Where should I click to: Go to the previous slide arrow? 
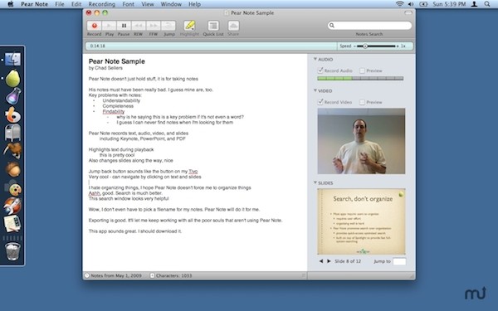[320, 261]
